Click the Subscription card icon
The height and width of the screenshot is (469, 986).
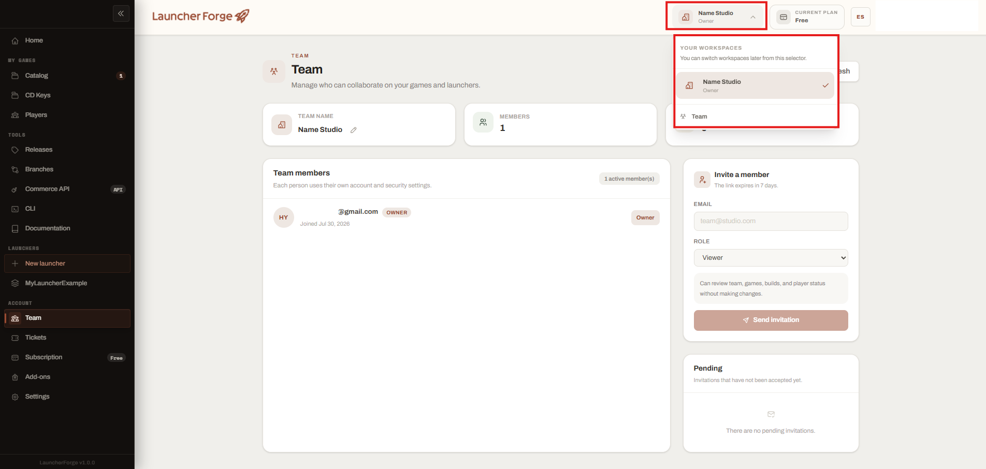pyautogui.click(x=15, y=357)
